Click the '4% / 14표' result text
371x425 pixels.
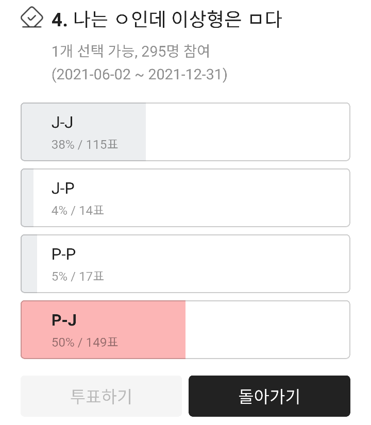point(78,211)
